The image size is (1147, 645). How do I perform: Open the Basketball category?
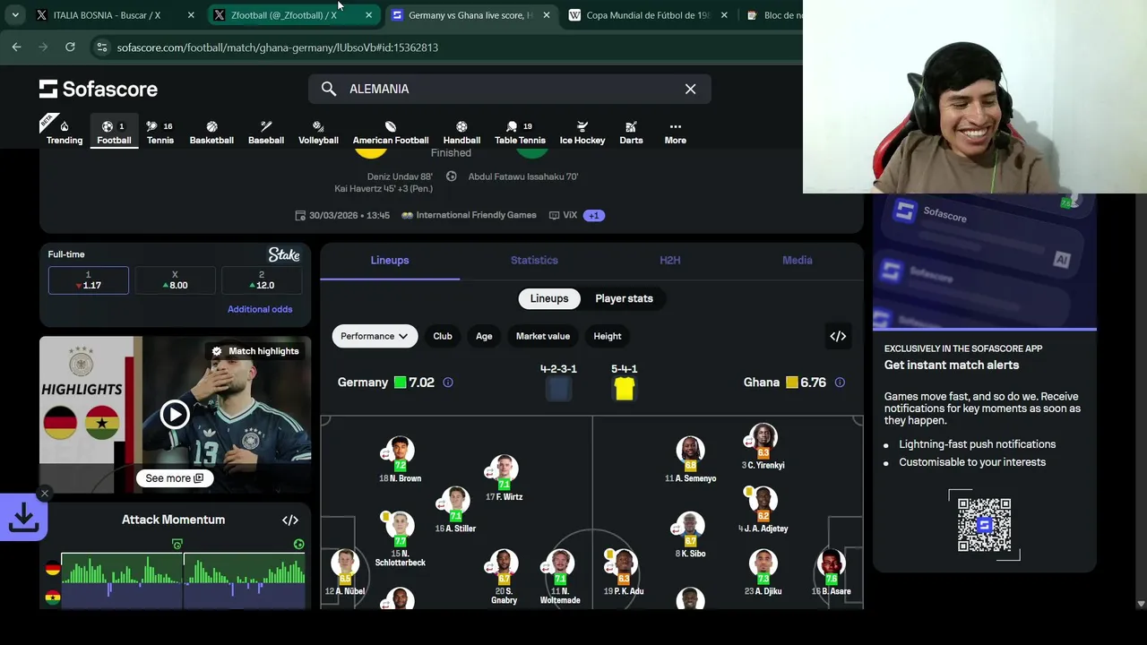(211, 133)
